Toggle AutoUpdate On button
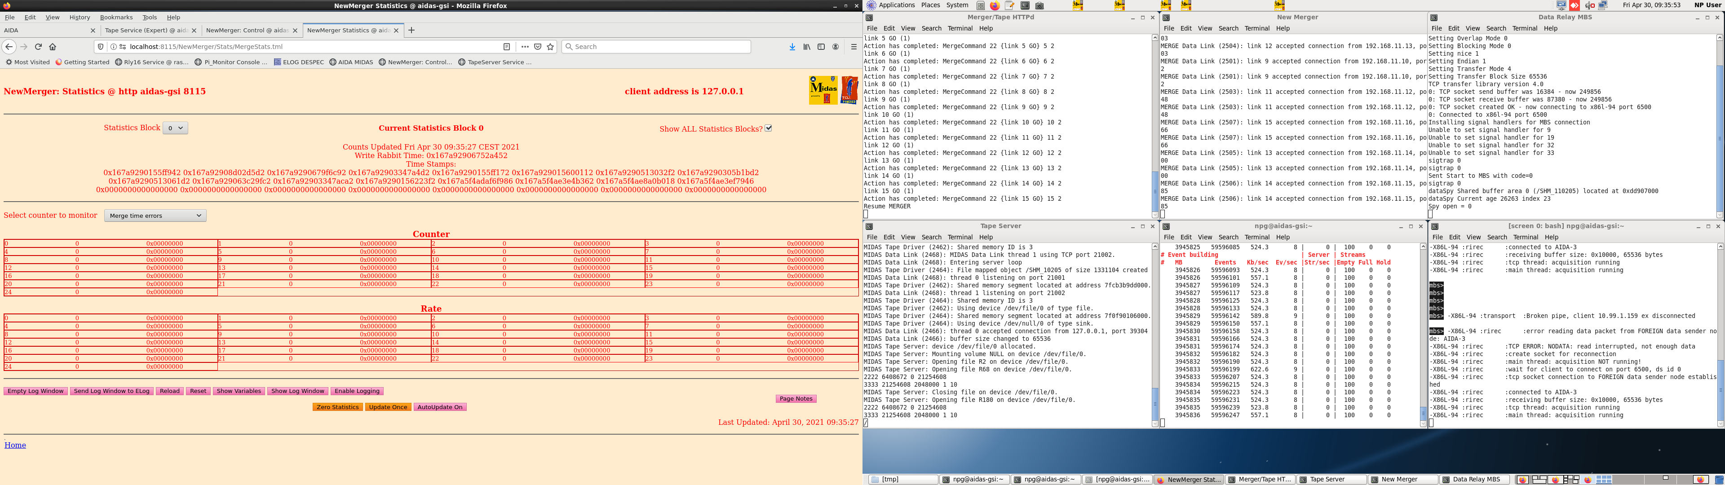 click(x=439, y=407)
